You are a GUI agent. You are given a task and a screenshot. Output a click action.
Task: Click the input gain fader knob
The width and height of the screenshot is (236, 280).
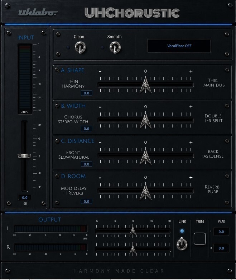click(x=24, y=156)
